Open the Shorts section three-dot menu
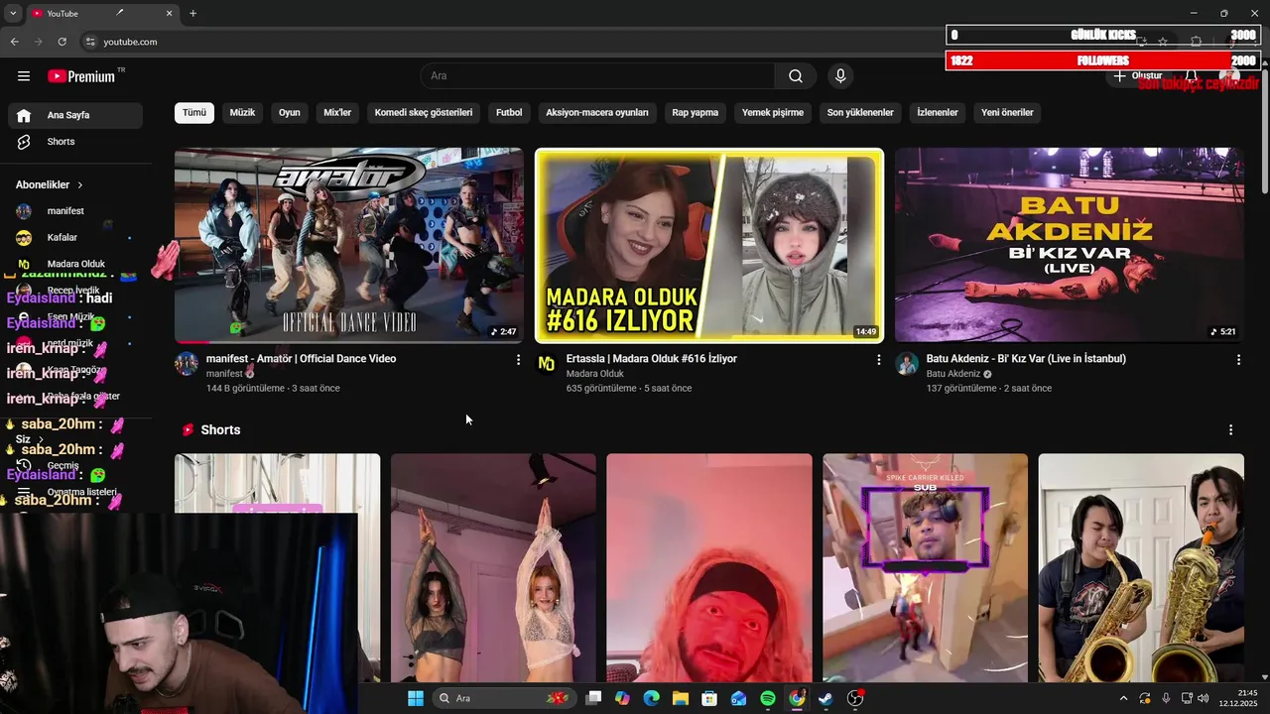This screenshot has height=714, width=1270. click(1230, 430)
